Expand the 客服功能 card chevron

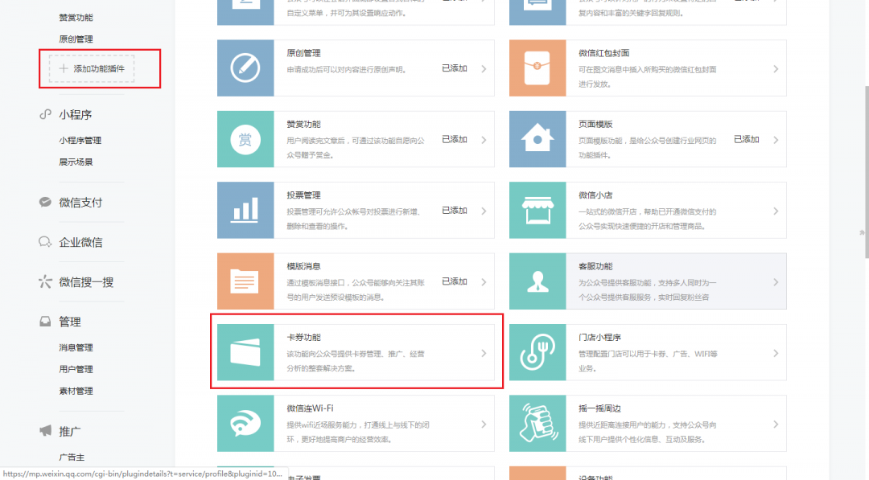point(775,282)
